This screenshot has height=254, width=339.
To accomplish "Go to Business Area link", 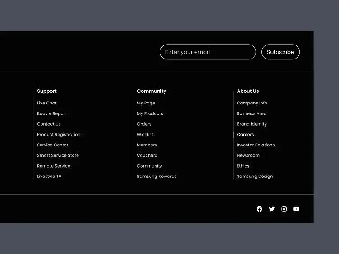I will 252,113.
